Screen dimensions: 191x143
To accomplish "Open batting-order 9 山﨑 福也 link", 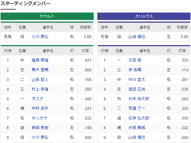I will pos(137,137).
